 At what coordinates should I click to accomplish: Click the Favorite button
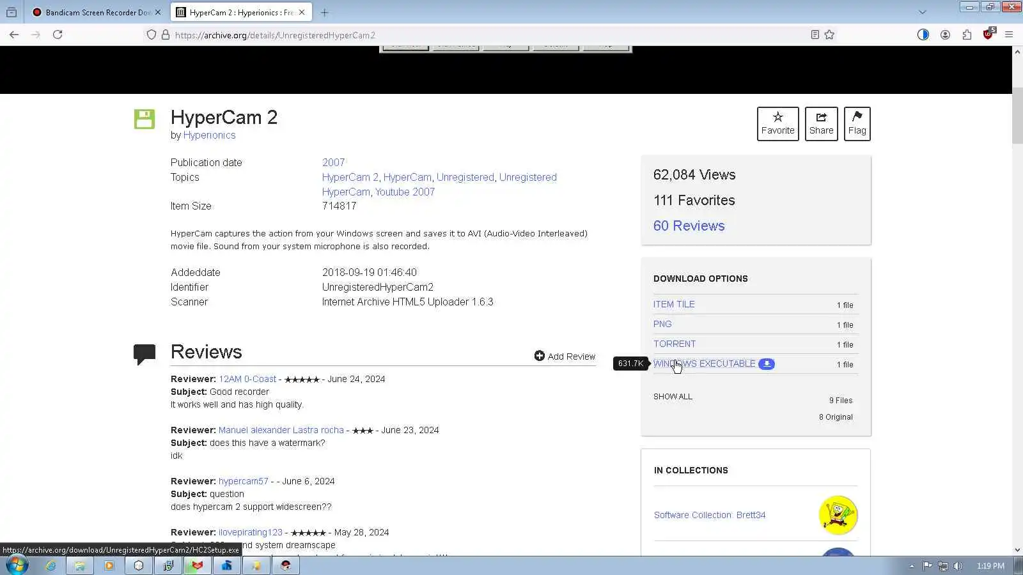pos(778,124)
